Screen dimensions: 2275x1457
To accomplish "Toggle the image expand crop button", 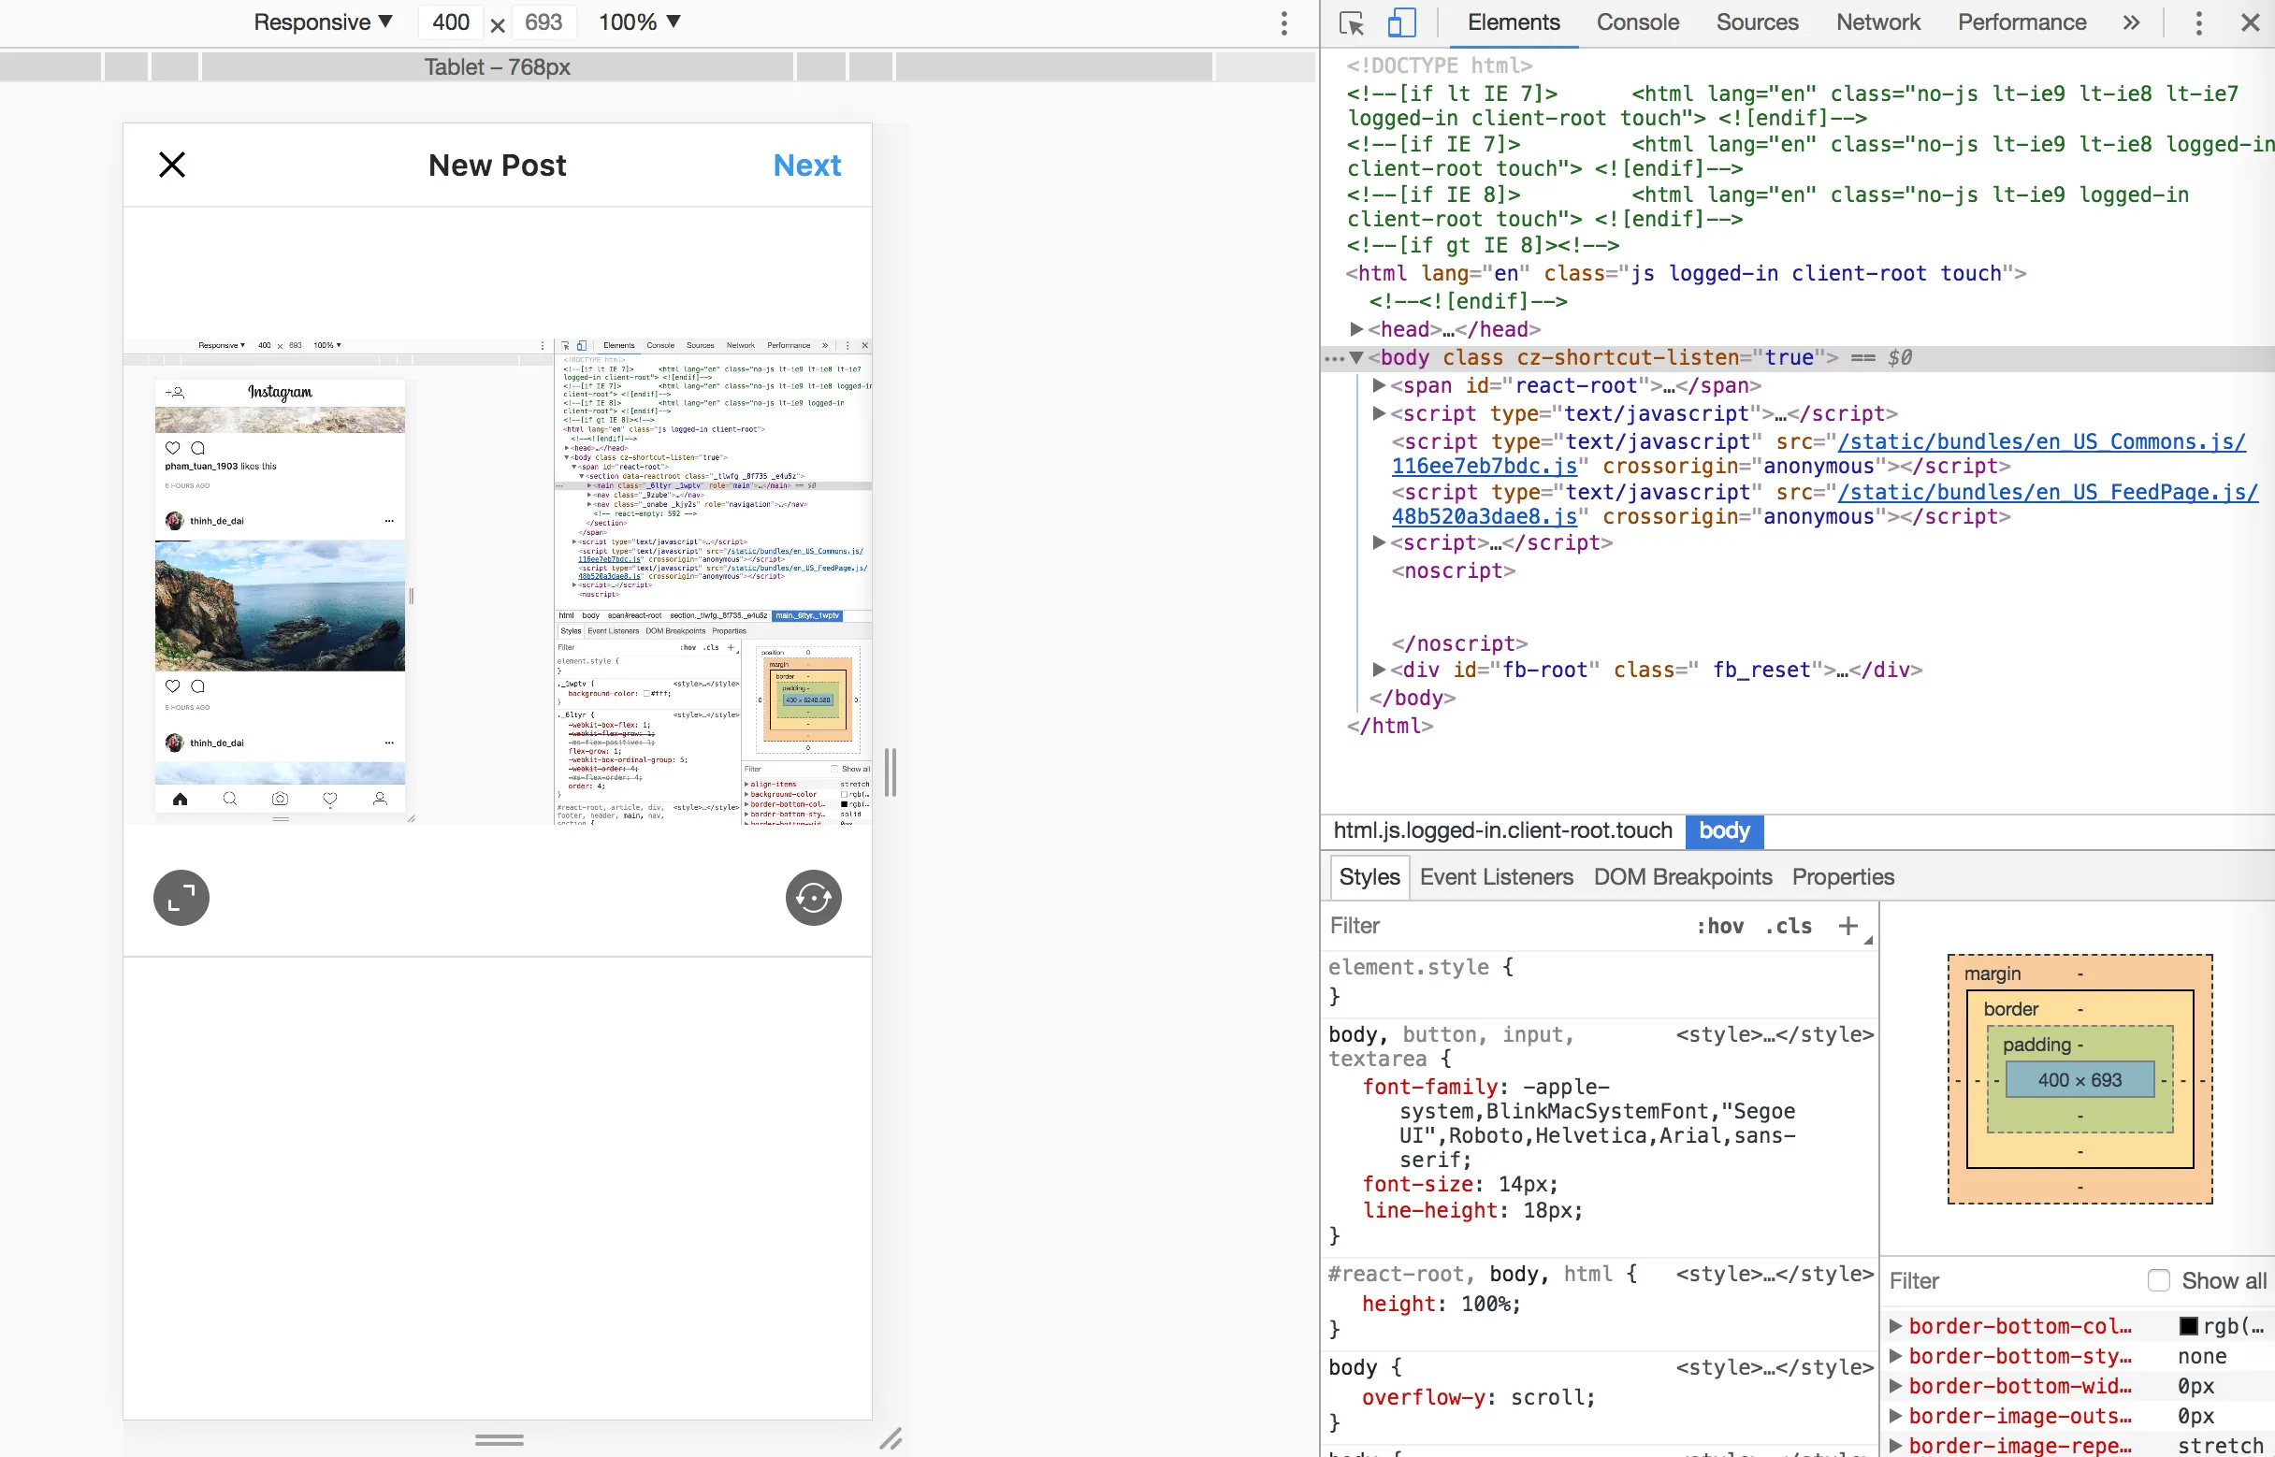I will [x=181, y=897].
